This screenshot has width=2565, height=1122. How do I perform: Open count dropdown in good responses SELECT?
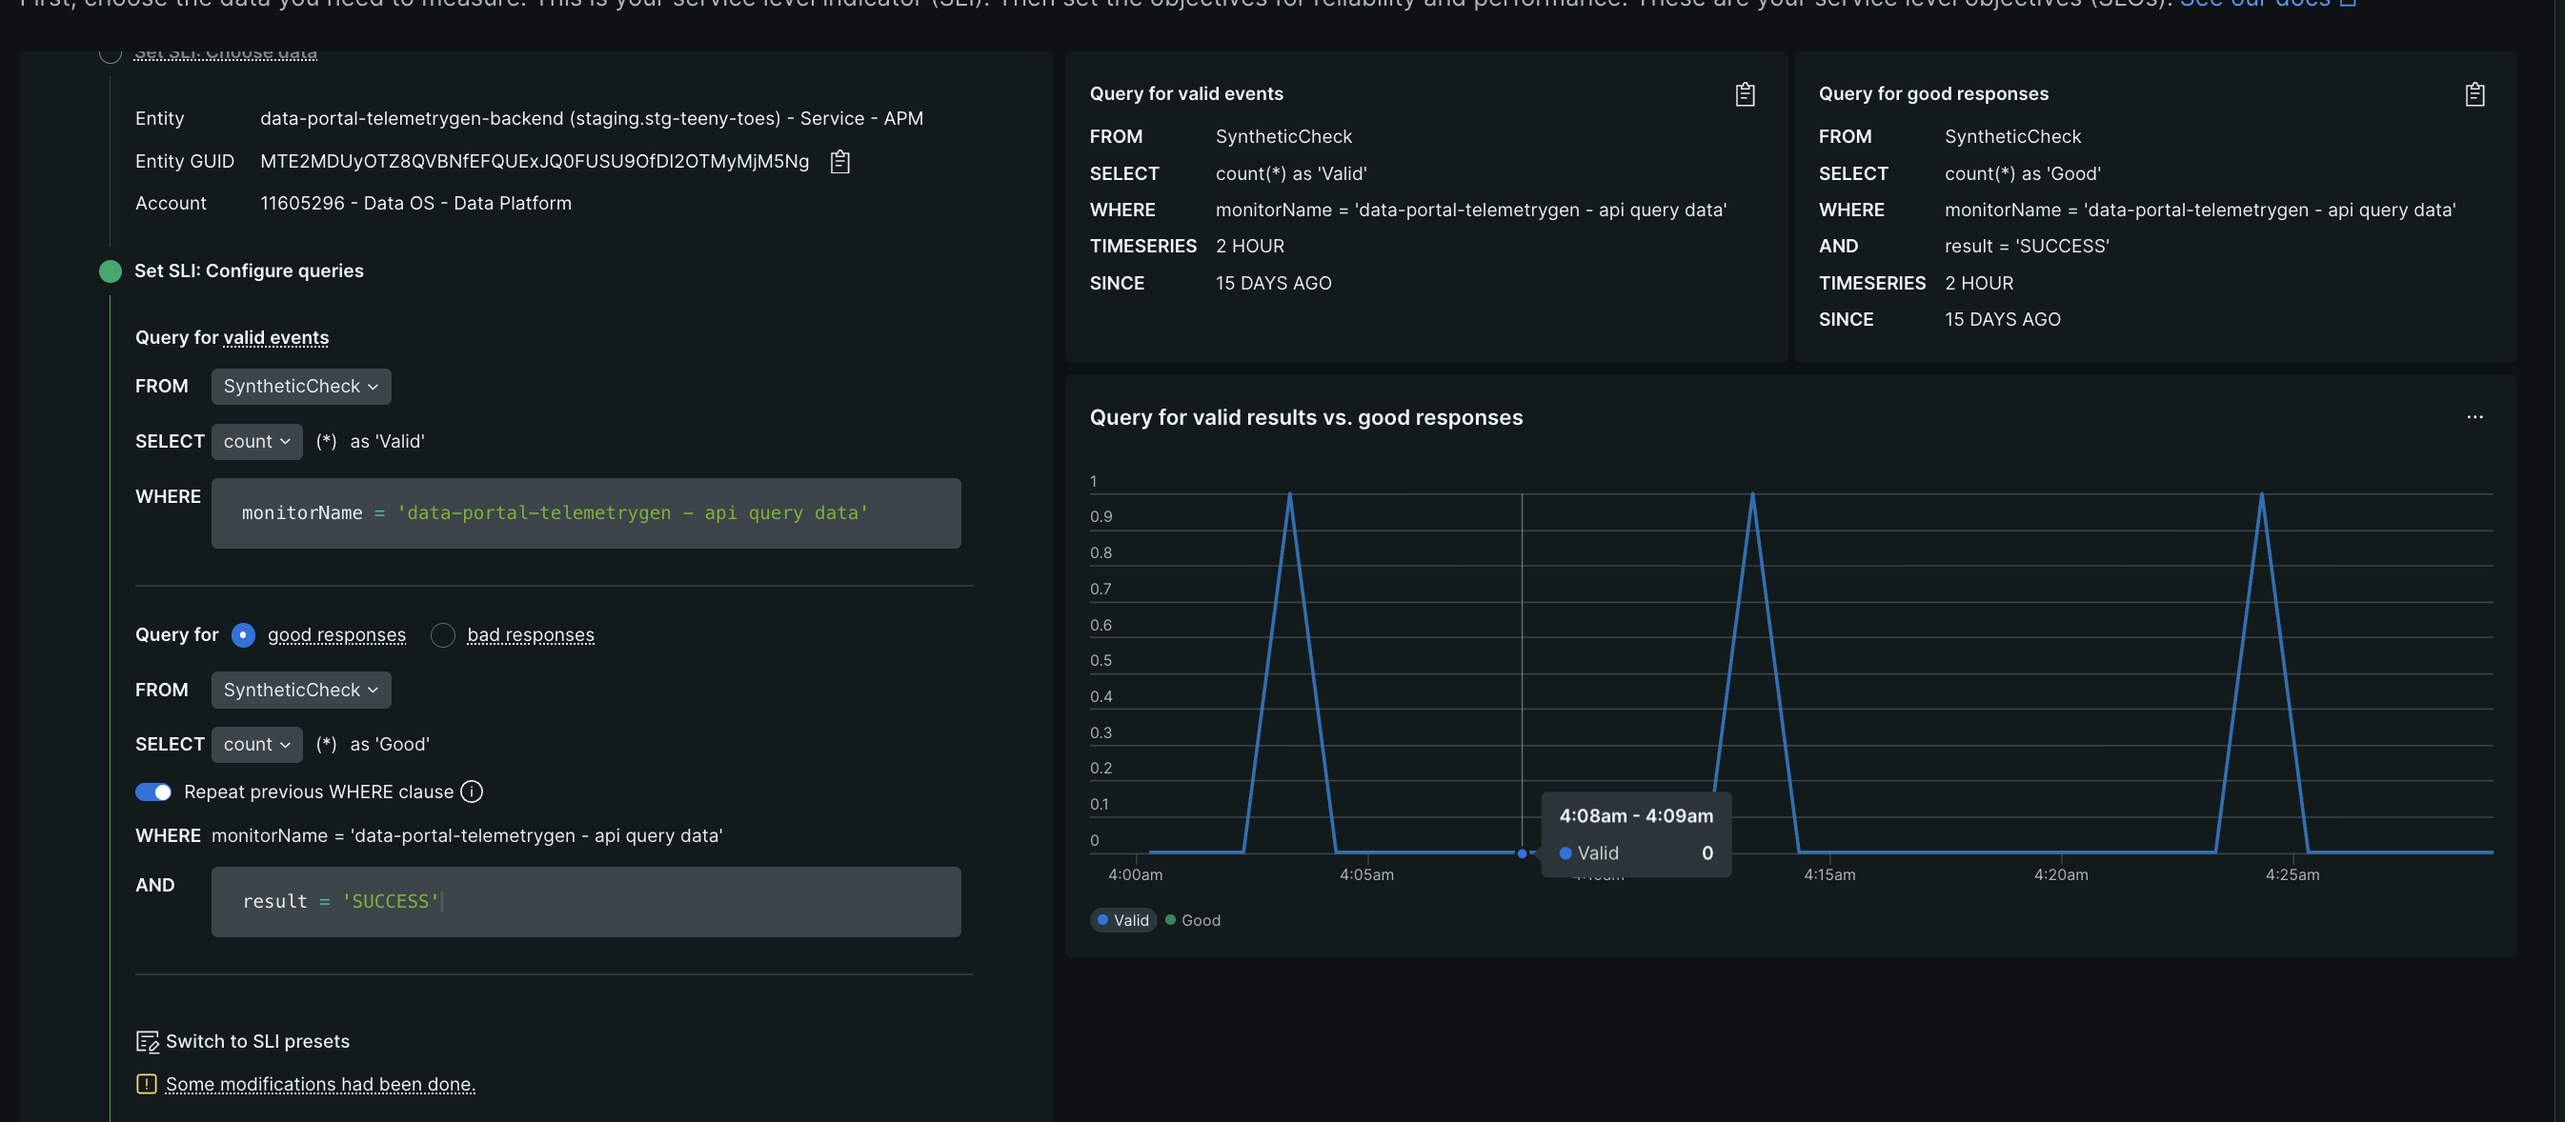pos(256,745)
